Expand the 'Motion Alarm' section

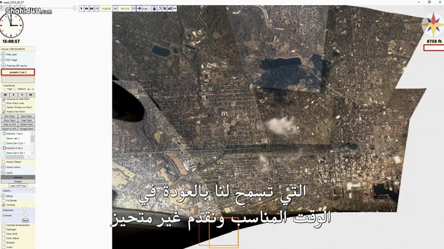pos(3,167)
